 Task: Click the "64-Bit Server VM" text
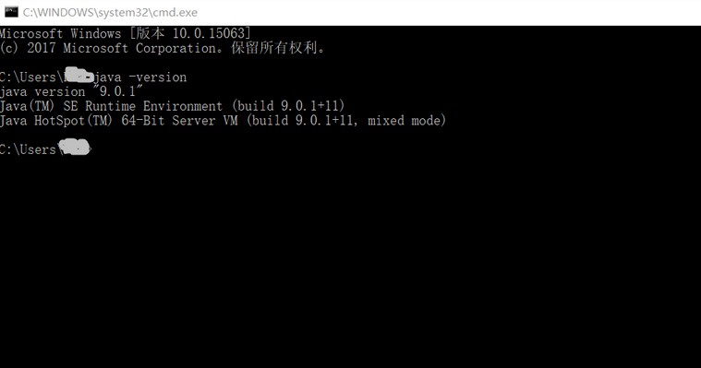(179, 121)
